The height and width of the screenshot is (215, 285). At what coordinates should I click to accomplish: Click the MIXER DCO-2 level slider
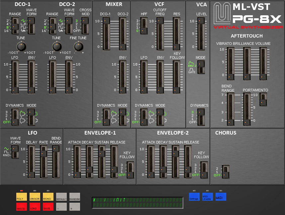click(x=123, y=34)
